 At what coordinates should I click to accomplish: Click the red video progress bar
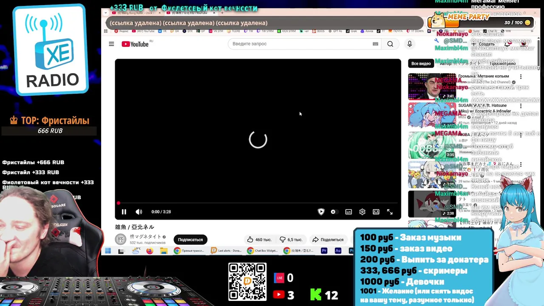click(x=258, y=203)
